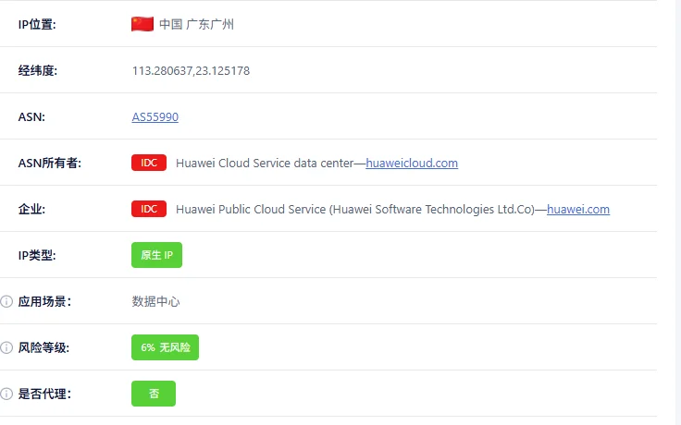
Task: Click the IP位置 row label
Action: coord(38,24)
